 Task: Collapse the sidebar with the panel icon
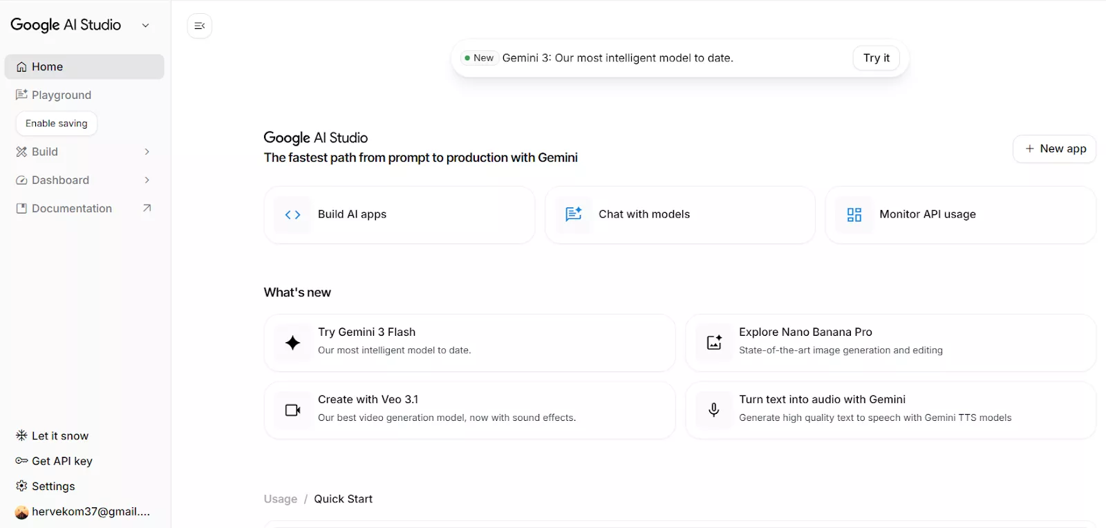200,26
